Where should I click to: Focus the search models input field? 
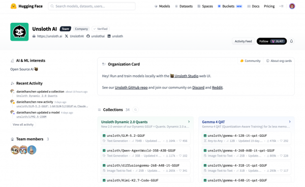[x=92, y=6]
